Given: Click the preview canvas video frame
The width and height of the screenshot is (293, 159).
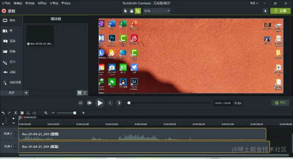Looking at the screenshot, I should pyautogui.click(x=191, y=56).
